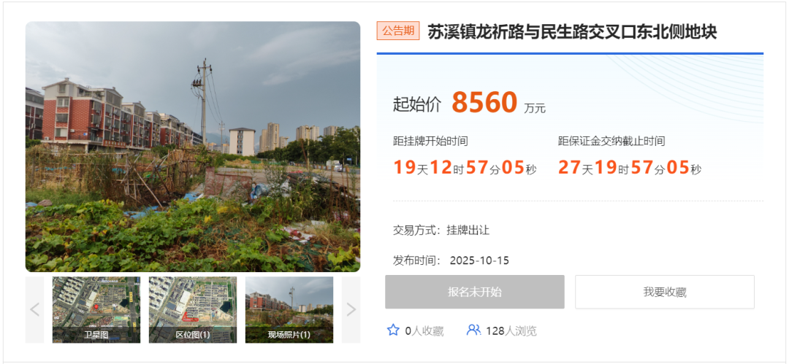
Task: Click the viewers people icon
Action: (473, 330)
